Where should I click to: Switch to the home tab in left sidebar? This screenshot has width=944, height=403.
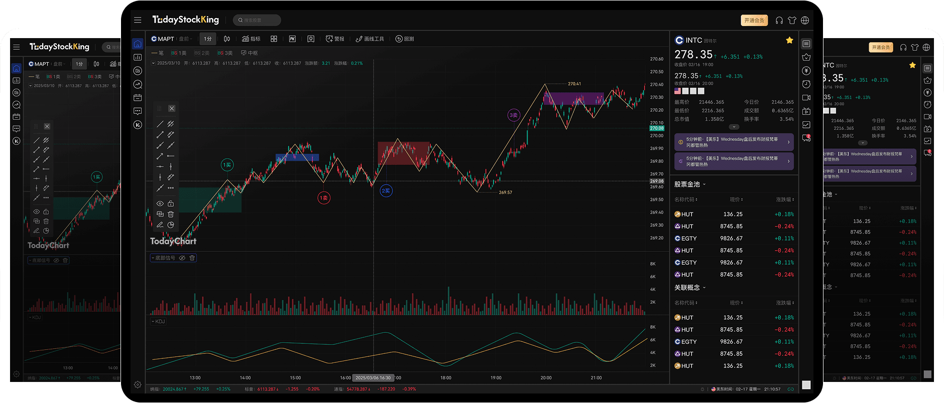(x=138, y=44)
